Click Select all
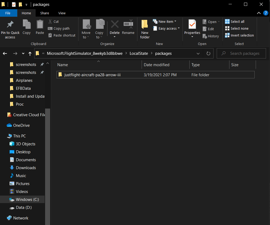 click(x=235, y=21)
